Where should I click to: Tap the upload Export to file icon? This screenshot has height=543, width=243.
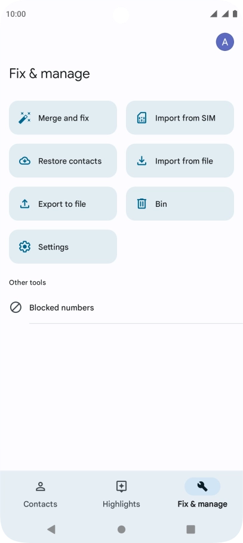[x=24, y=204]
